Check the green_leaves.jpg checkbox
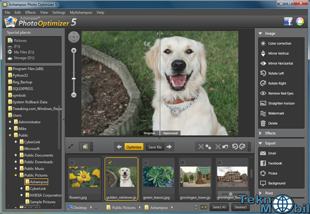Image resolution: width=310 pixels, height=214 pixels. tap(146, 163)
